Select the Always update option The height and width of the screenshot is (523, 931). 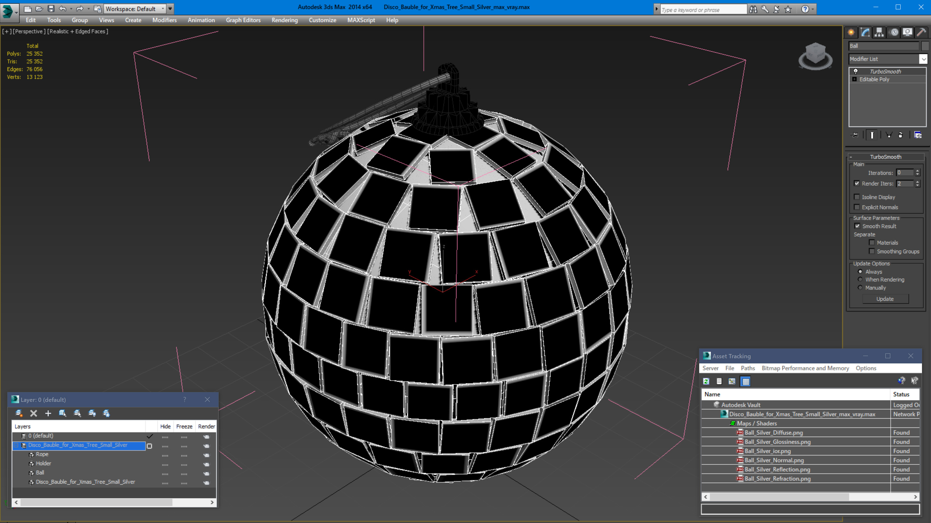tap(860, 272)
